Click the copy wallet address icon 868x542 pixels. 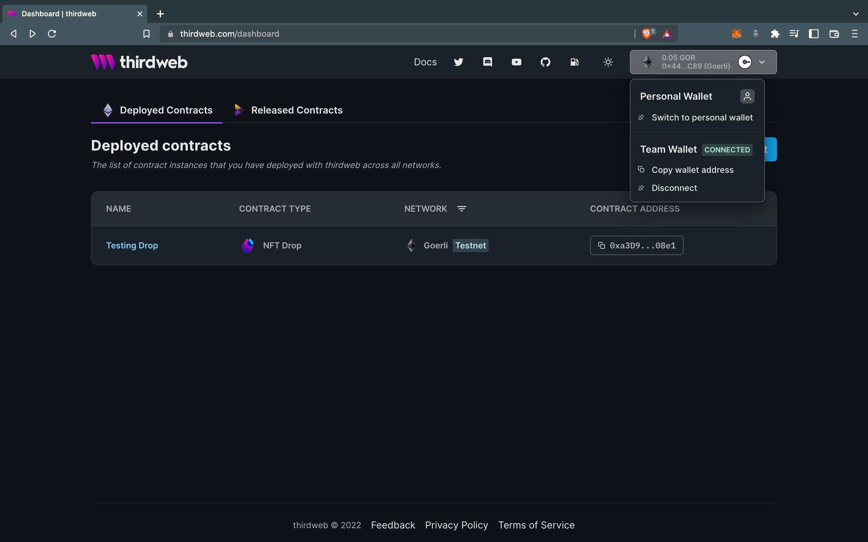[642, 169]
